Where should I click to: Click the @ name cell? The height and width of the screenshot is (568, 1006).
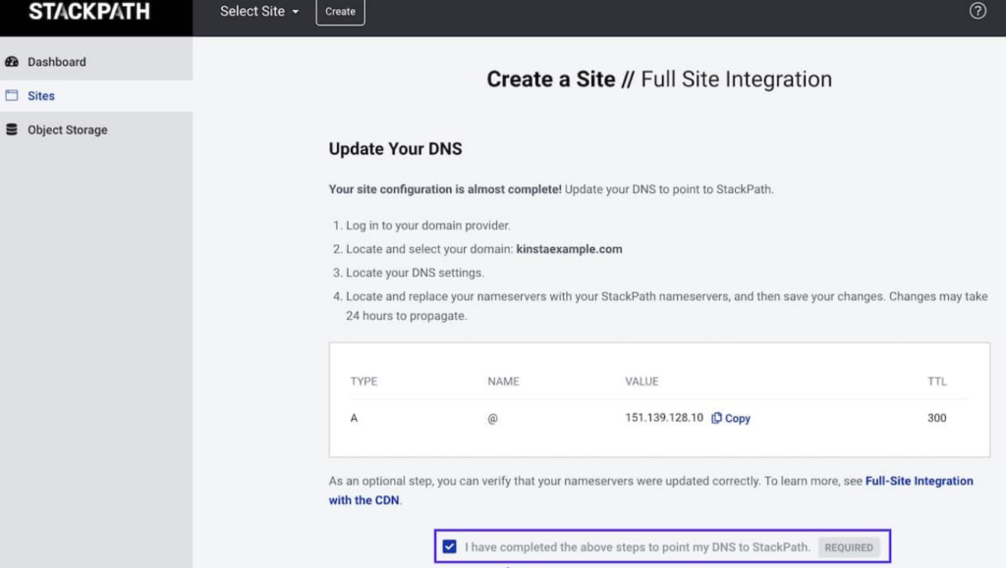pyautogui.click(x=492, y=418)
